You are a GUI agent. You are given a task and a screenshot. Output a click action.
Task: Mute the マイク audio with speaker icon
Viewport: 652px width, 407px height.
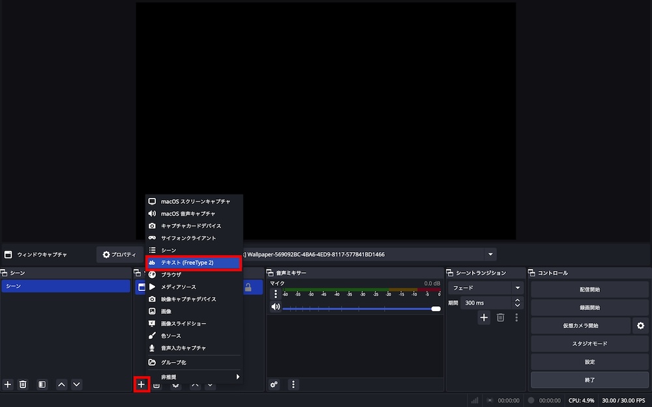pos(275,307)
